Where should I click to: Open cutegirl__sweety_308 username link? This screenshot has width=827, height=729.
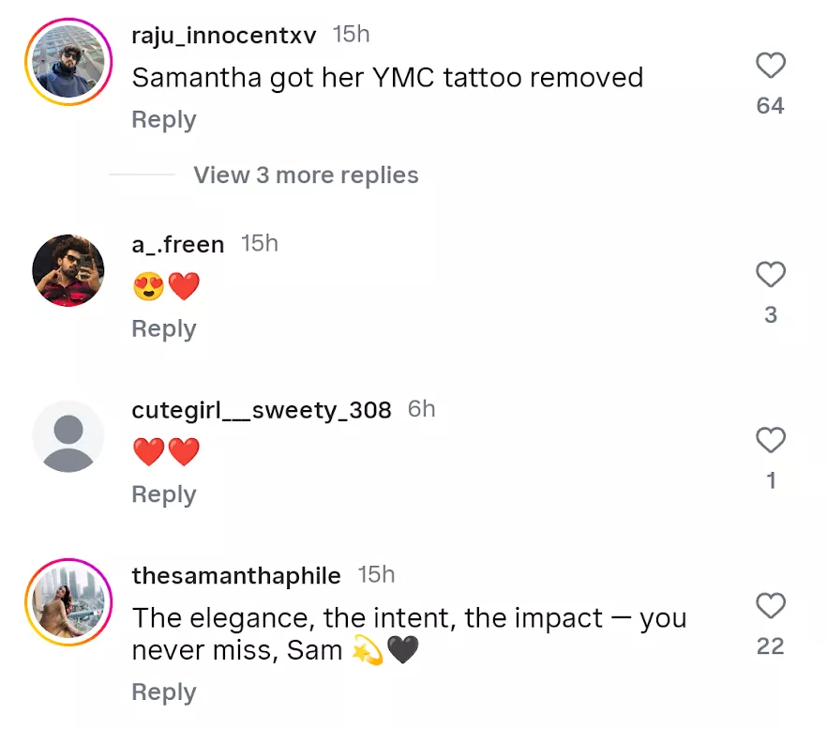coord(262,410)
